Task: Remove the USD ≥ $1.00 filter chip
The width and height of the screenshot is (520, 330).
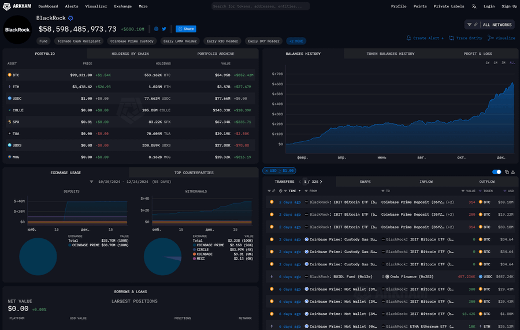Action: tap(267, 171)
